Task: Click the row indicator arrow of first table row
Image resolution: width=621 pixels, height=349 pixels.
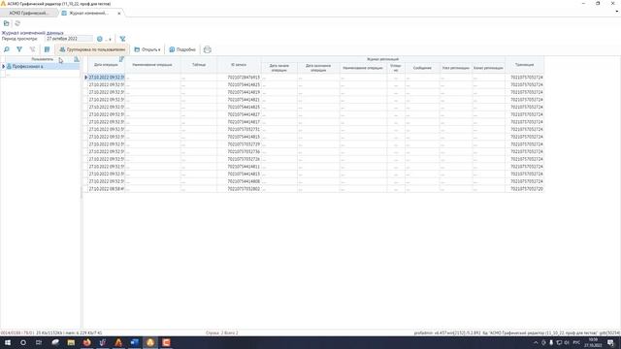Action: coord(85,78)
